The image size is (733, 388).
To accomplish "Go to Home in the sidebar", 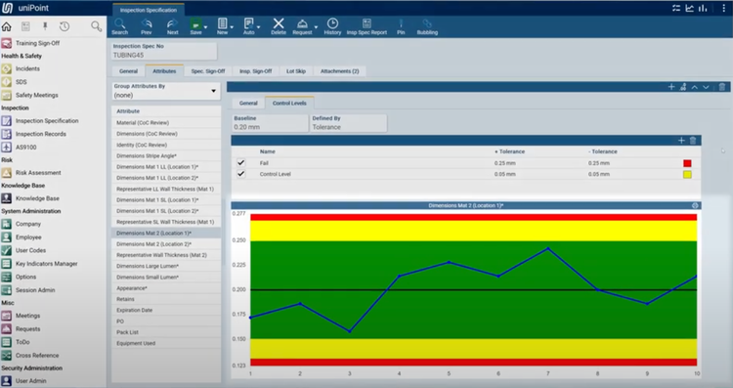I will (7, 26).
